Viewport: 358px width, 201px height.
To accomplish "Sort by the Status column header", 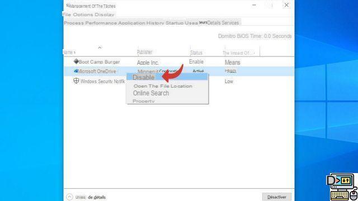I will click(x=196, y=53).
